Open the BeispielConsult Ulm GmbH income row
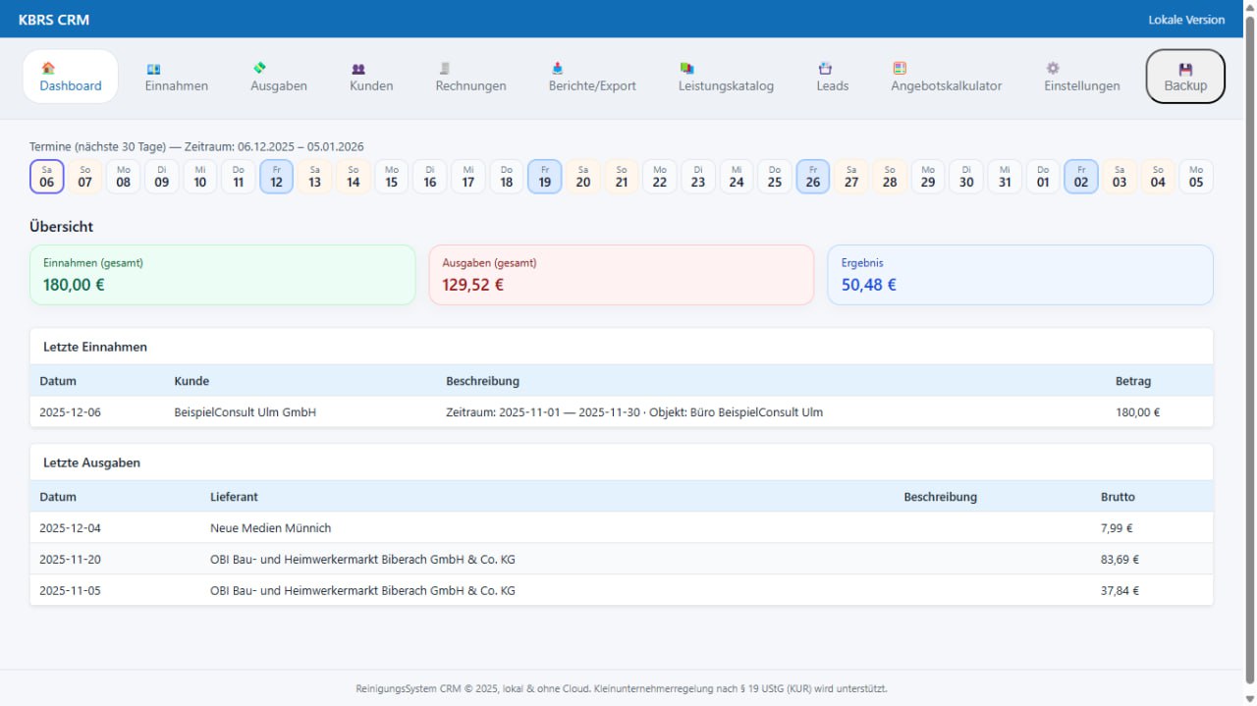Image resolution: width=1257 pixels, height=706 pixels. [x=245, y=412]
